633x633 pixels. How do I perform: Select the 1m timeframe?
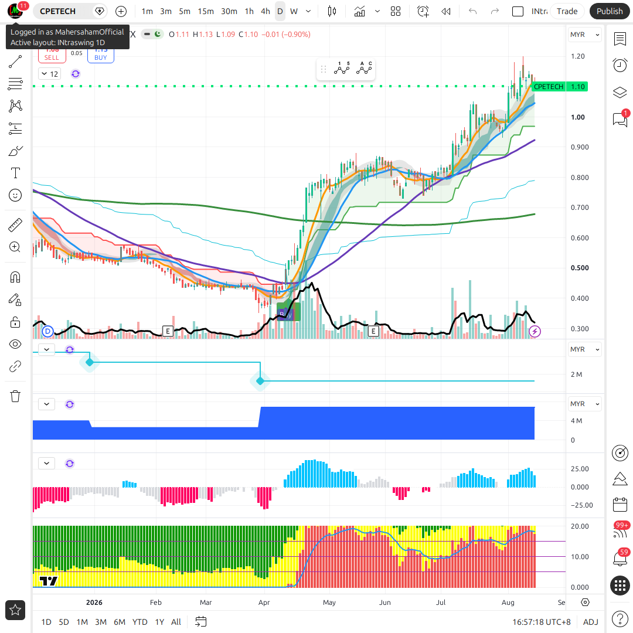147,11
